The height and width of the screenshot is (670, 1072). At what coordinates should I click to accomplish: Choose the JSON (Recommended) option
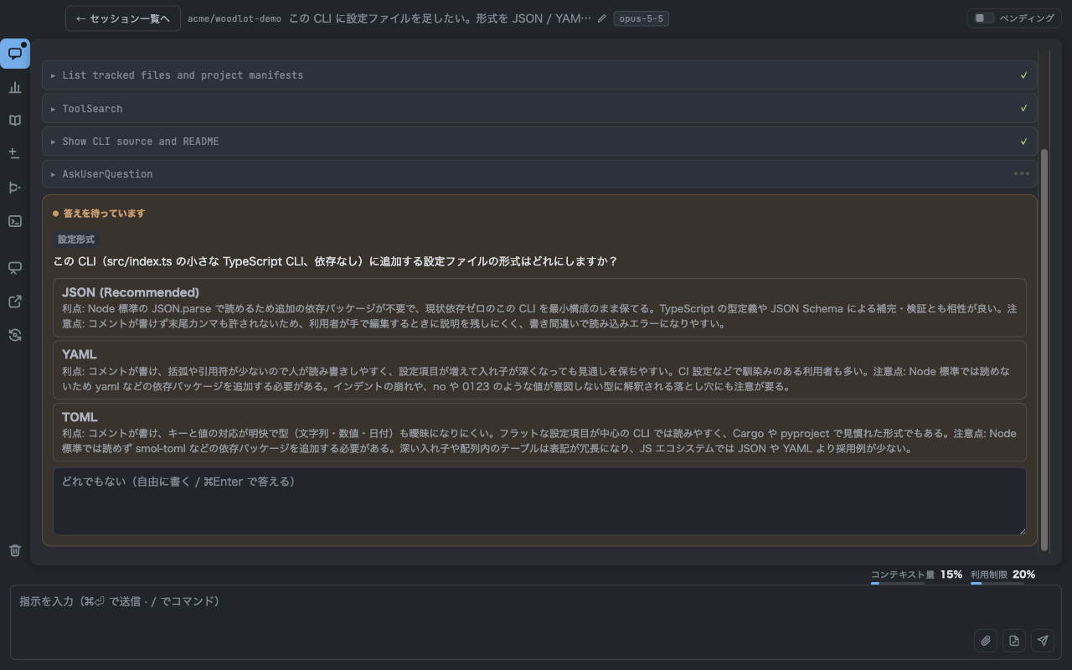(x=539, y=307)
